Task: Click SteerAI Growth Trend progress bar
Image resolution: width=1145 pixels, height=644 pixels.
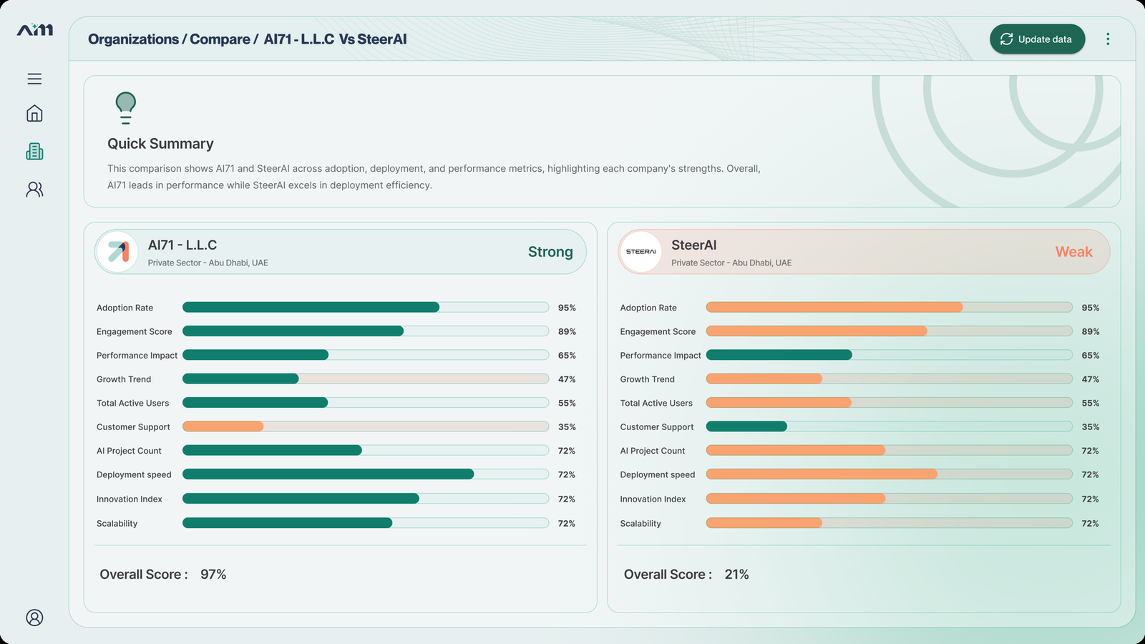Action: pyautogui.click(x=889, y=379)
